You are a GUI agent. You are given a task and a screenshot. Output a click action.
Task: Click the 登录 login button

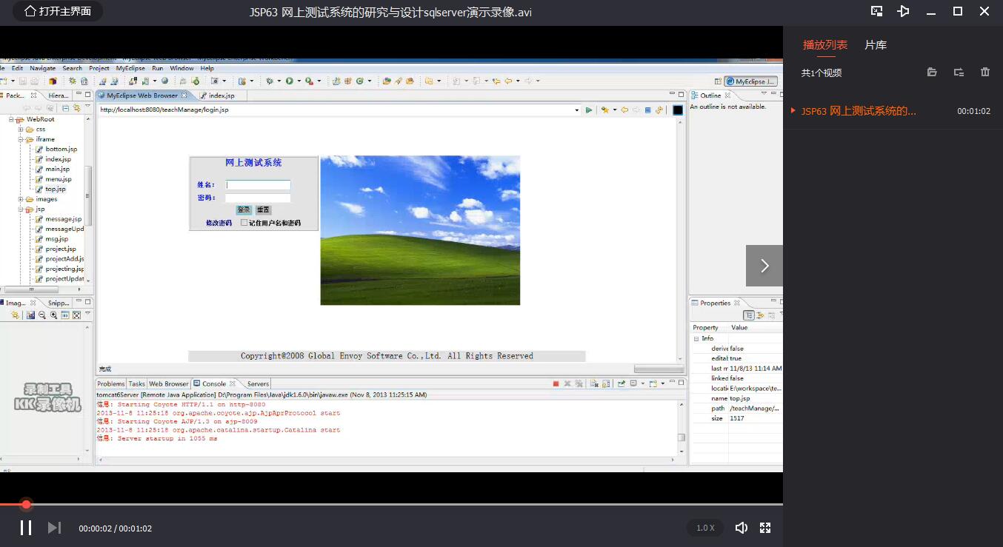pyautogui.click(x=244, y=210)
